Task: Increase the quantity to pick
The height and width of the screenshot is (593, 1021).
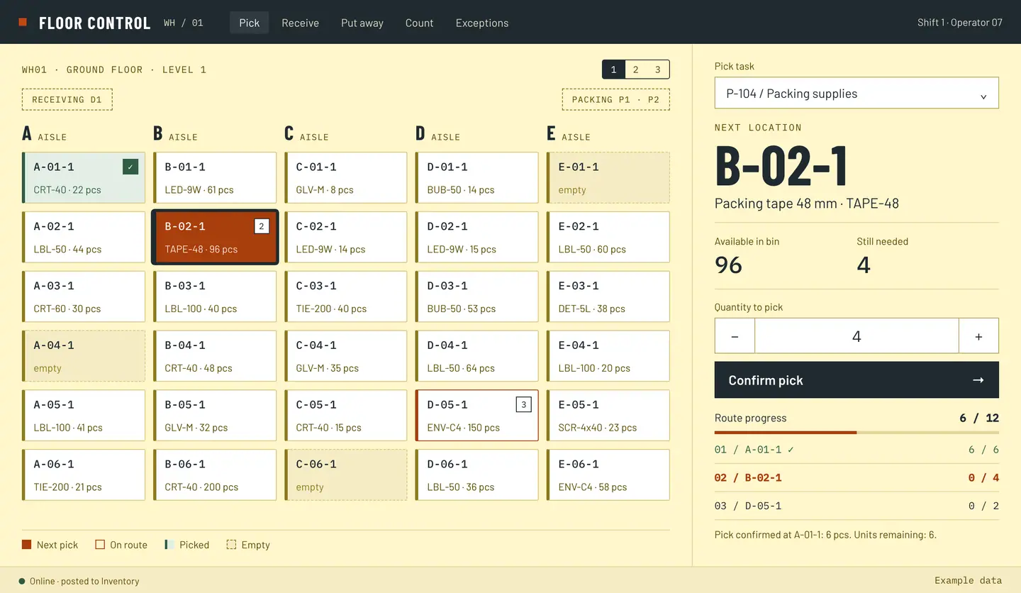Action: [x=978, y=336]
